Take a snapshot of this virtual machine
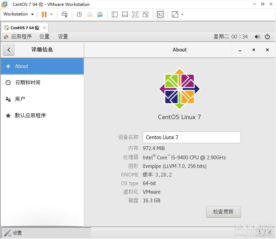The image size is (276, 239). click(x=79, y=14)
